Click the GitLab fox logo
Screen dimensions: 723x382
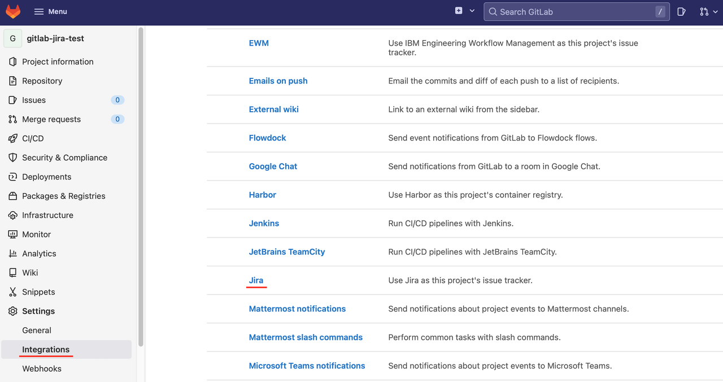(x=13, y=11)
